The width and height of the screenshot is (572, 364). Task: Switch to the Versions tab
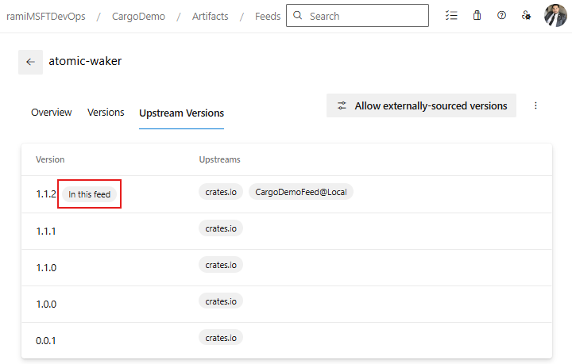point(106,113)
